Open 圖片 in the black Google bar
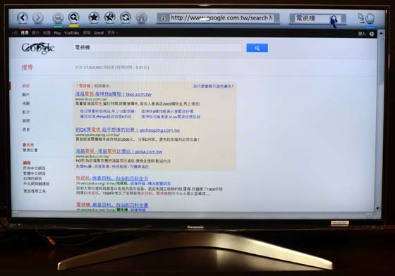The width and height of the screenshot is (395, 276). pyautogui.click(x=35, y=32)
